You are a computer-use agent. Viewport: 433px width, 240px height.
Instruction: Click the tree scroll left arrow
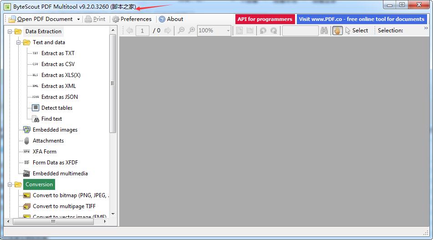[x=8, y=221]
